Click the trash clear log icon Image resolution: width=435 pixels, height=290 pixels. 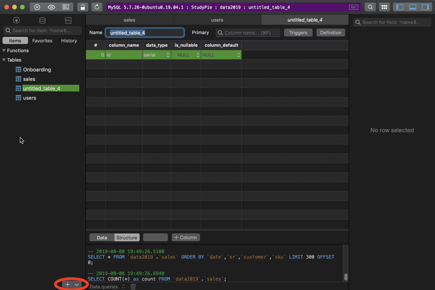click(133, 287)
